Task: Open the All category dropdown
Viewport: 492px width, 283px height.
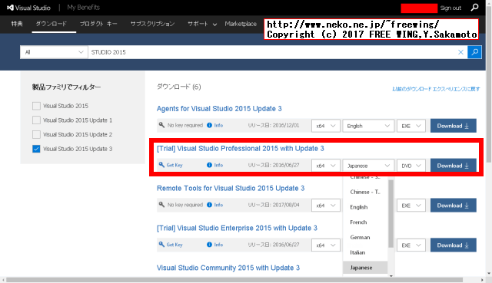Action: (x=54, y=52)
